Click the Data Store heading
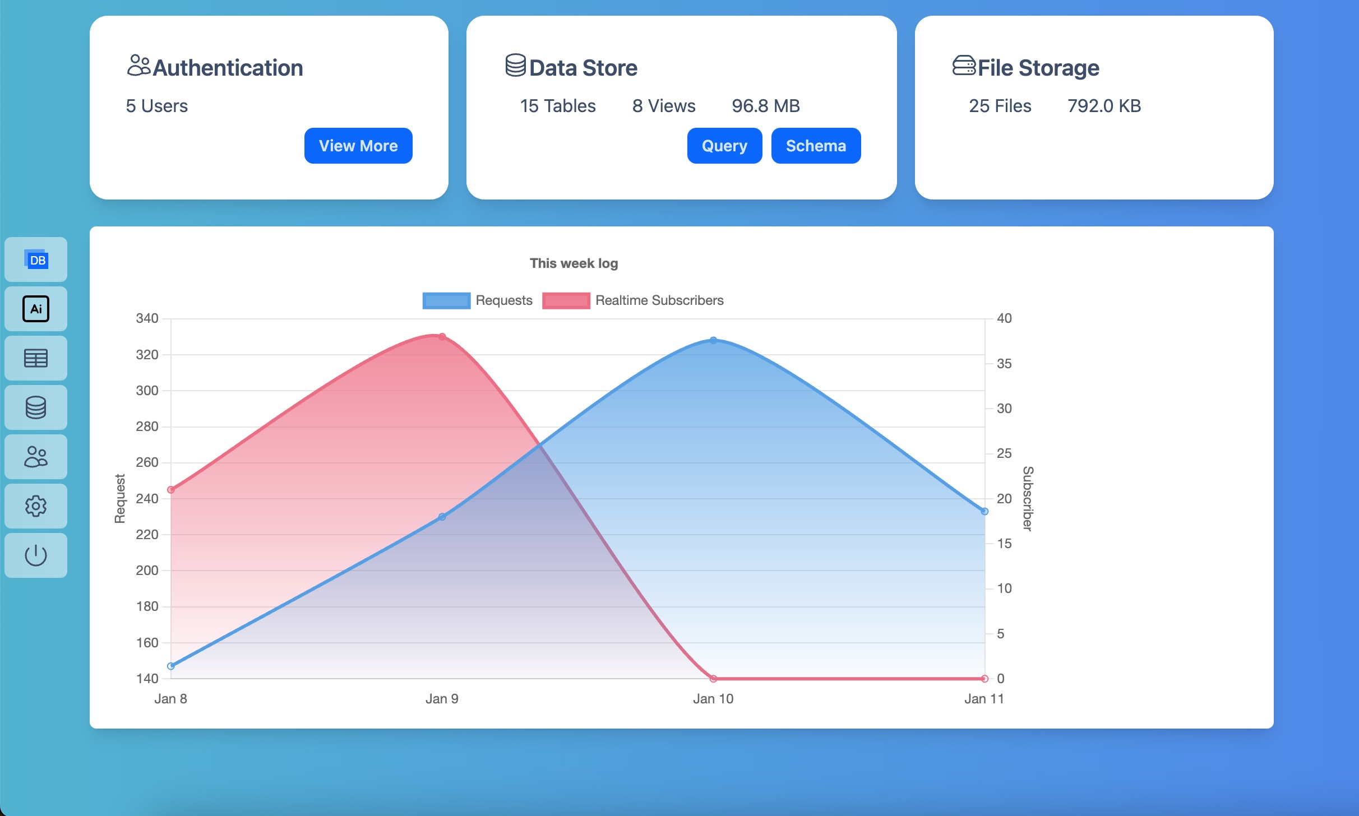This screenshot has width=1359, height=816. coord(583,68)
